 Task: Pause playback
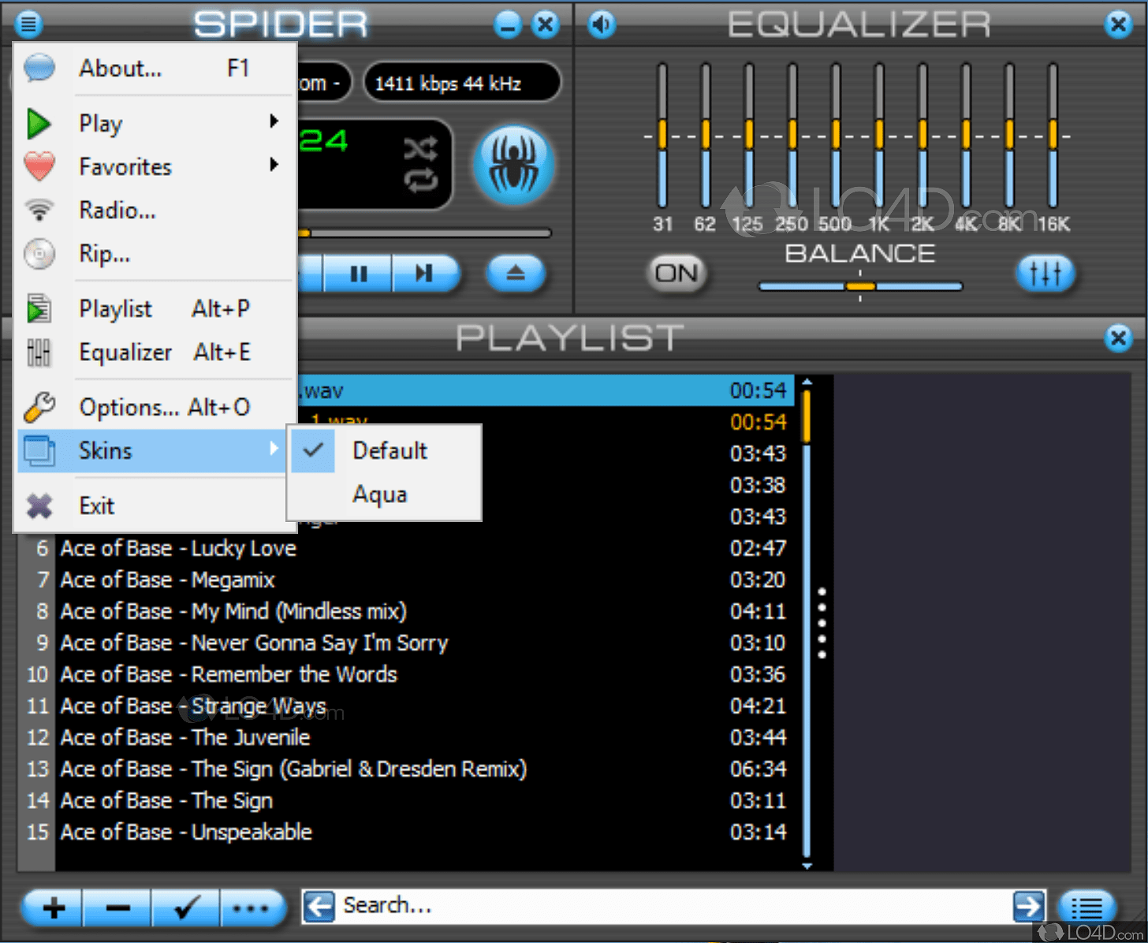[x=359, y=274]
